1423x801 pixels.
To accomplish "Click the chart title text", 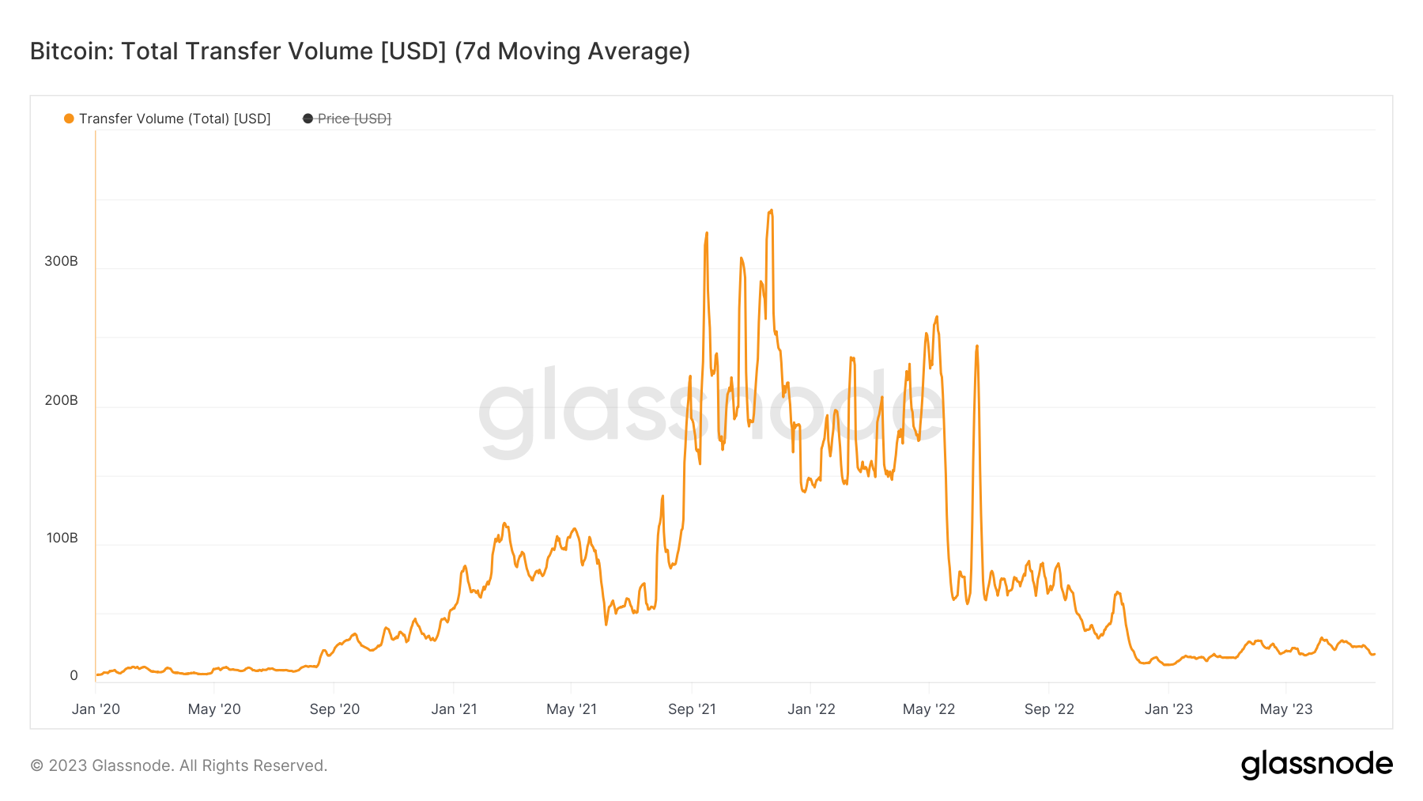I will tap(360, 51).
